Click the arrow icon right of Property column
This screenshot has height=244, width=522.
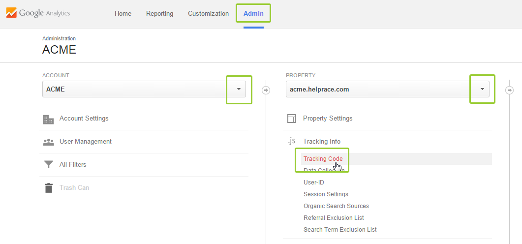tap(510, 90)
